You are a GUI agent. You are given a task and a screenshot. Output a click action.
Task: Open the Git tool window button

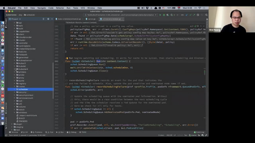pos(24,132)
